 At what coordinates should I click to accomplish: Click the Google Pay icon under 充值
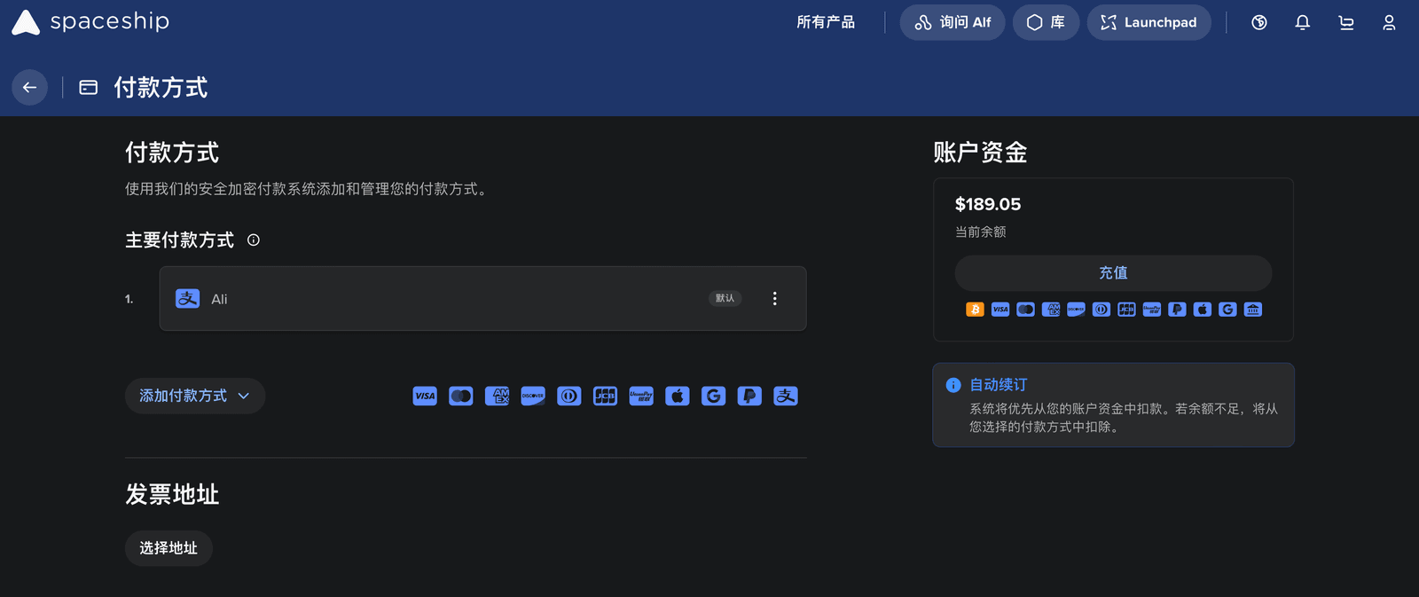click(1228, 310)
